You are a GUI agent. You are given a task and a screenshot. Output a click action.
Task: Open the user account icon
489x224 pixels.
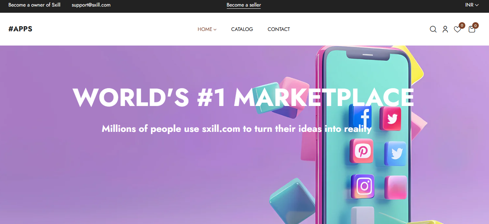445,29
